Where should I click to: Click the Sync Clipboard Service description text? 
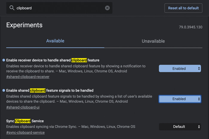(71, 127)
